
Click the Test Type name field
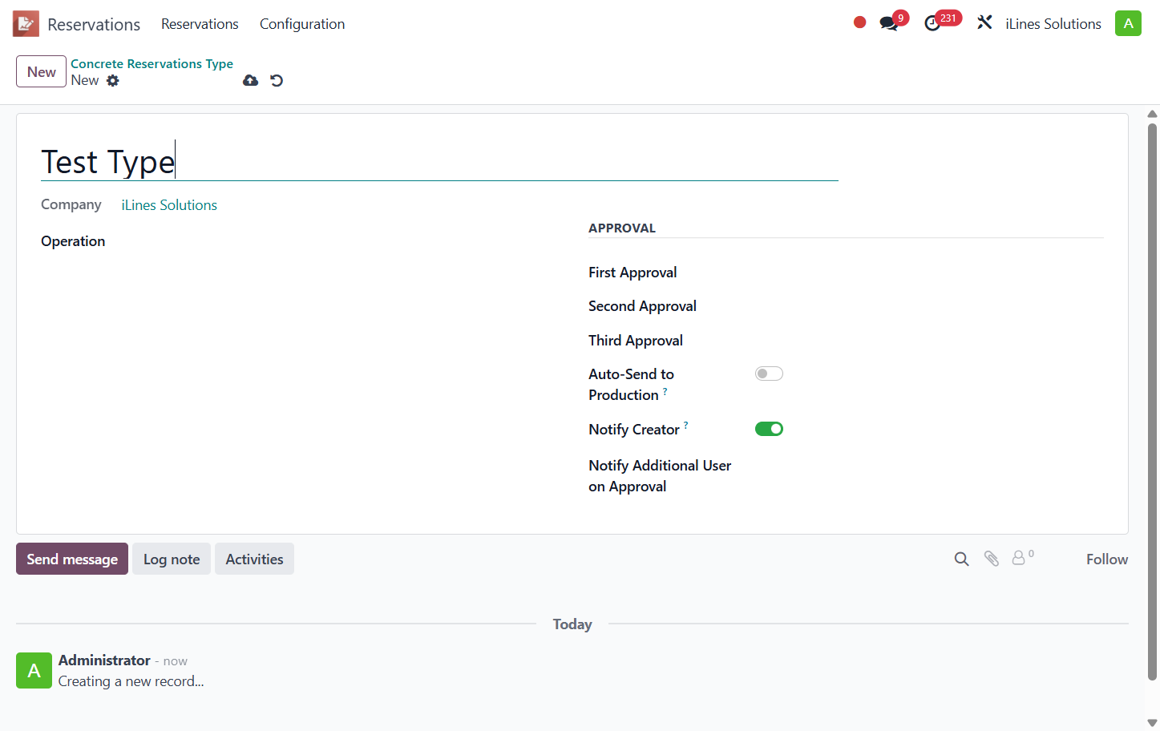[x=439, y=162]
